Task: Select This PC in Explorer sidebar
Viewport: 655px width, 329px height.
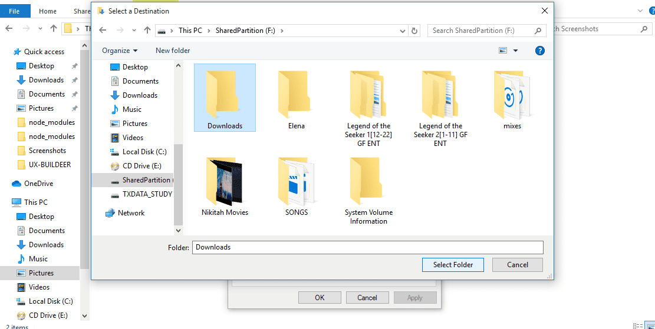Action: point(30,202)
